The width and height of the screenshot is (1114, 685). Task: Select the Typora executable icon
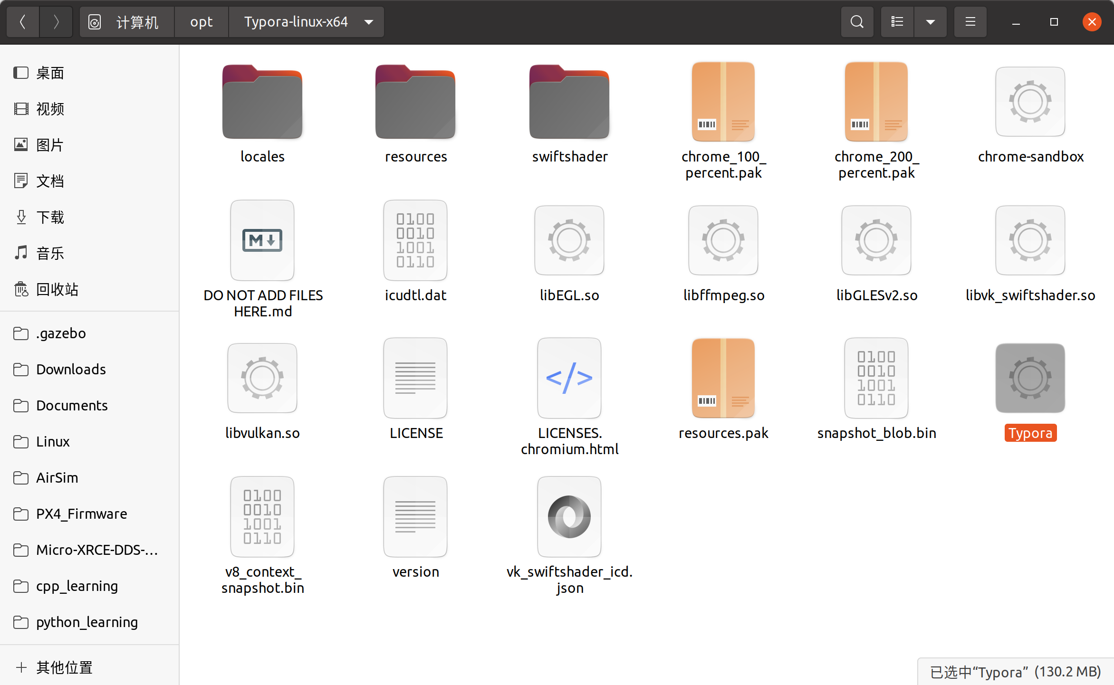coord(1030,378)
